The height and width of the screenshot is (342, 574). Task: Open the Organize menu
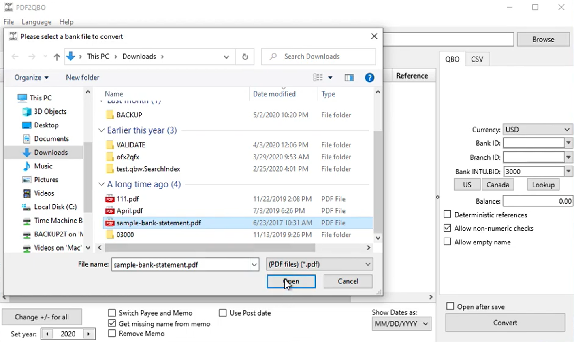[32, 77]
